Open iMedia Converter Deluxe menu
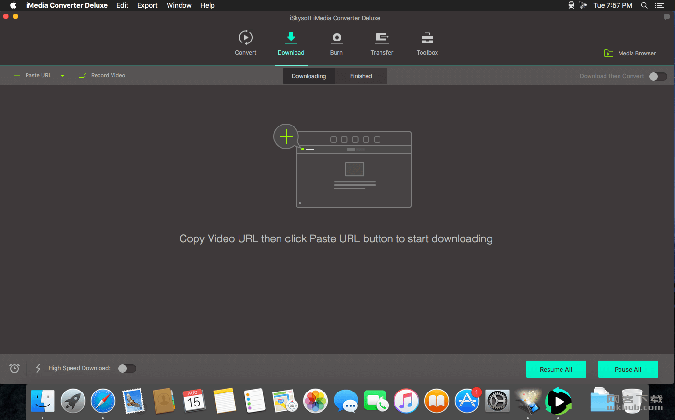Viewport: 675px width, 420px height. (67, 5)
